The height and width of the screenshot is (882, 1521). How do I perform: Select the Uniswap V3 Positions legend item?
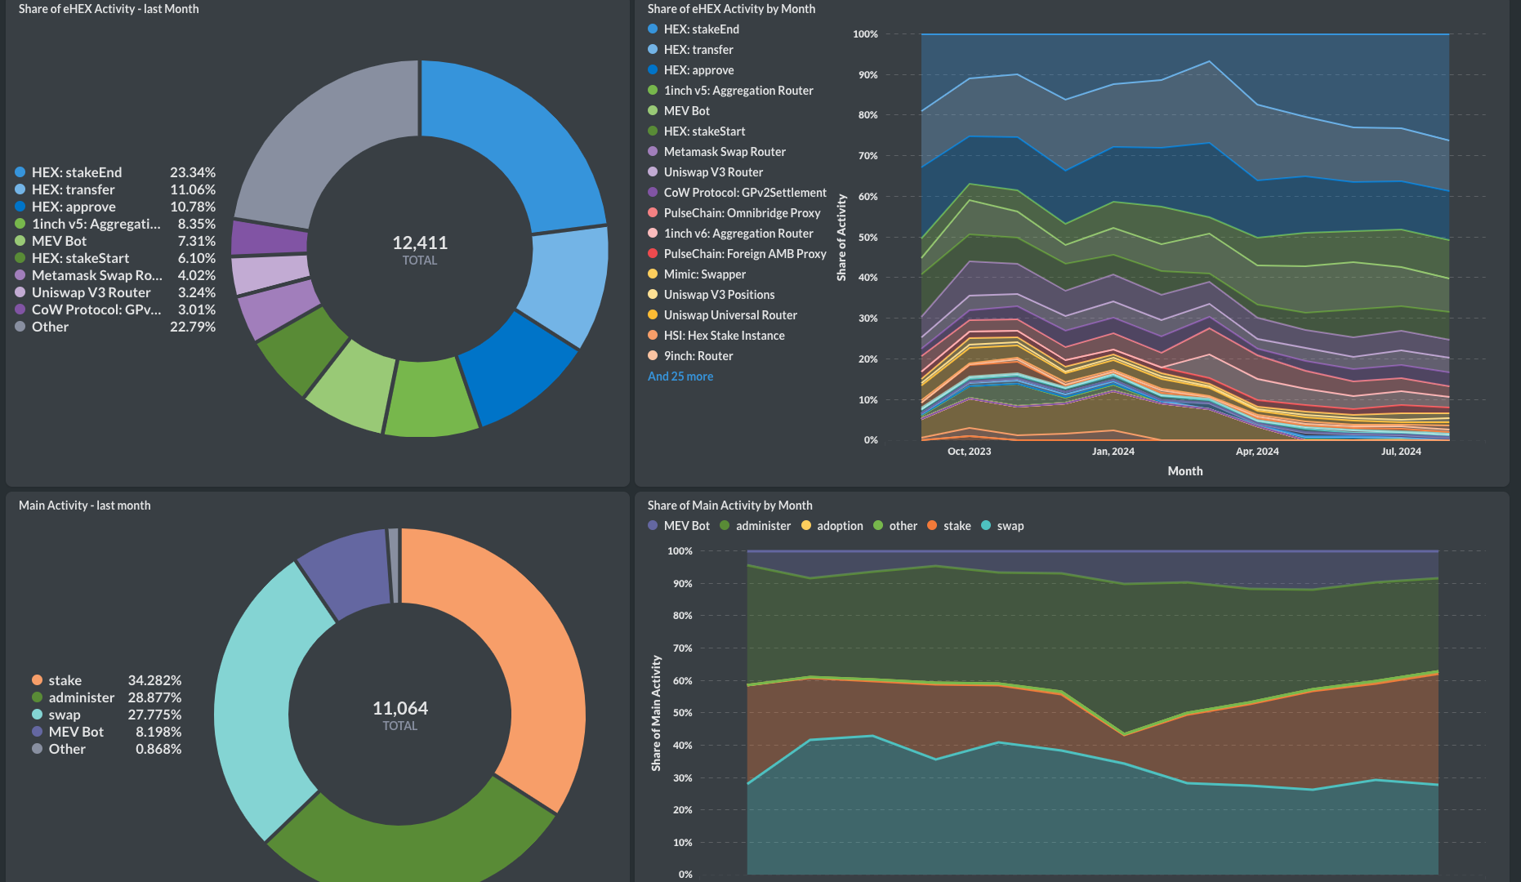point(711,295)
